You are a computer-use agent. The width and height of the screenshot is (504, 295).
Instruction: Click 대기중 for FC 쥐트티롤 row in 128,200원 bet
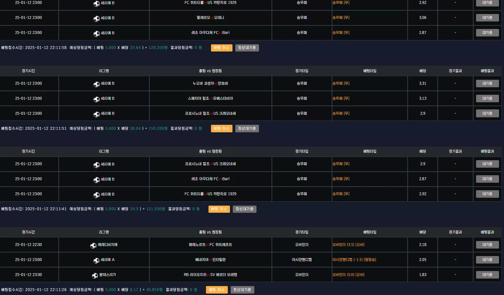487,3
